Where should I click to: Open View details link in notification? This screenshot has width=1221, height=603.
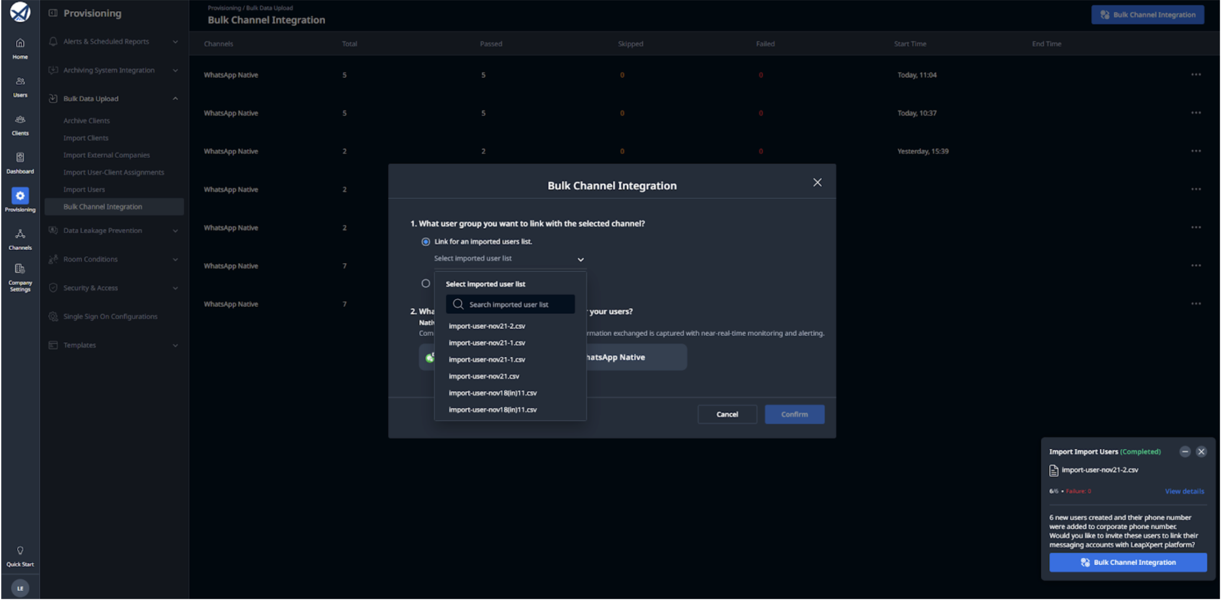pyautogui.click(x=1184, y=492)
